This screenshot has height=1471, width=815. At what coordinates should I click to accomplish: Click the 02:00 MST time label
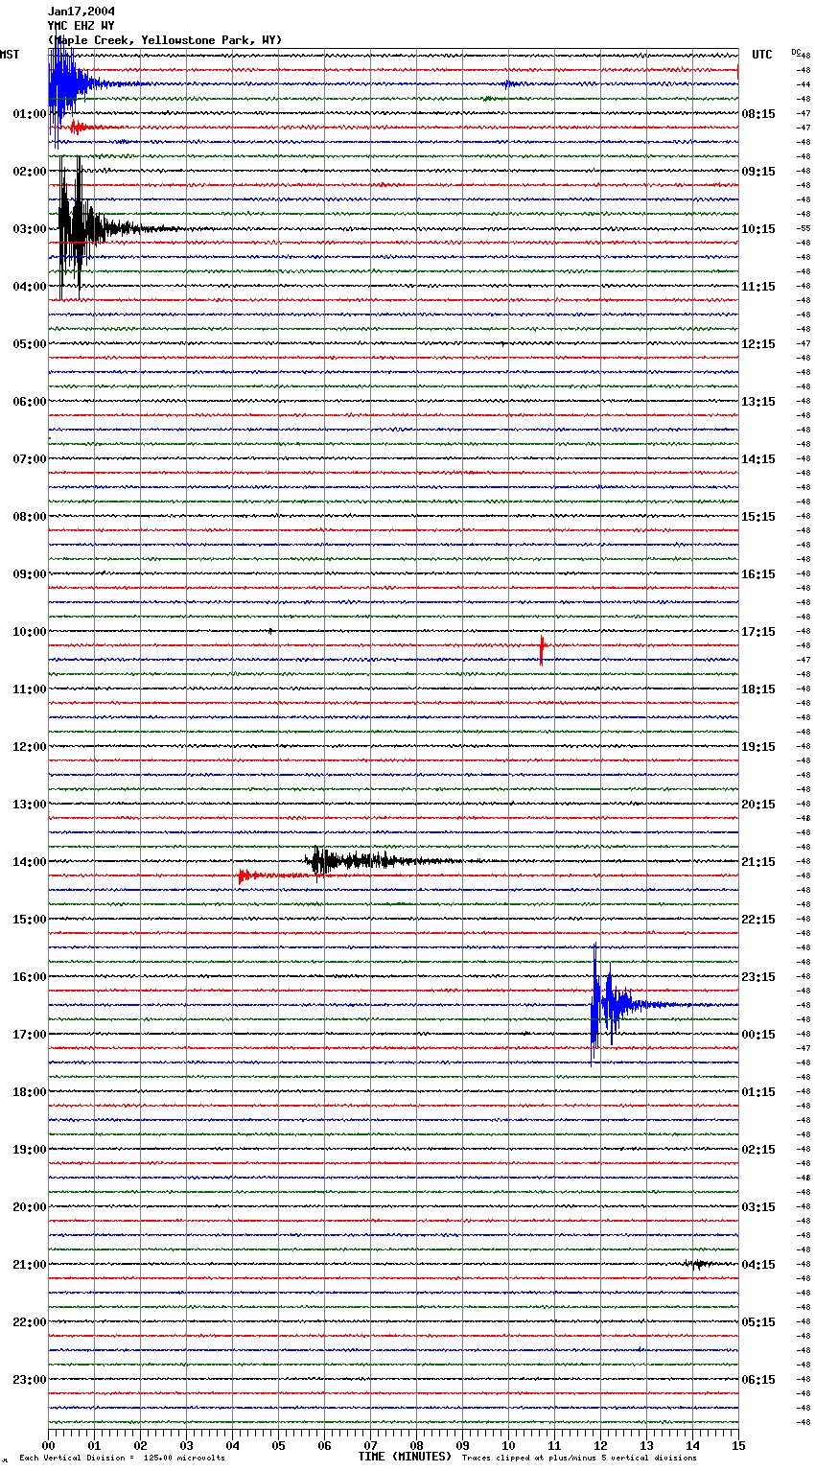[x=30, y=171]
